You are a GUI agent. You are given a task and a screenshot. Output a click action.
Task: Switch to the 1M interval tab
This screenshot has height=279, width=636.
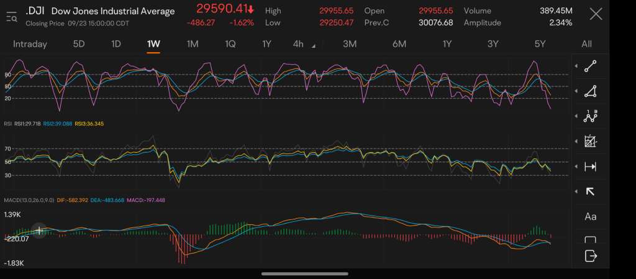[193, 44]
